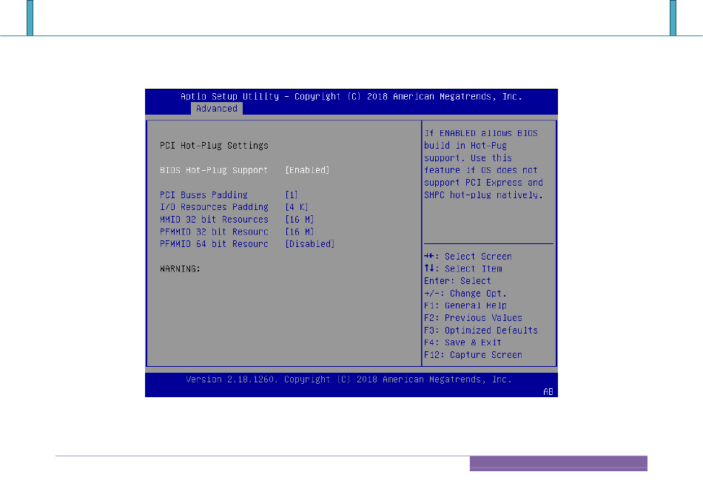
Task: Click the F4: Save & Exit hint
Action: point(462,342)
